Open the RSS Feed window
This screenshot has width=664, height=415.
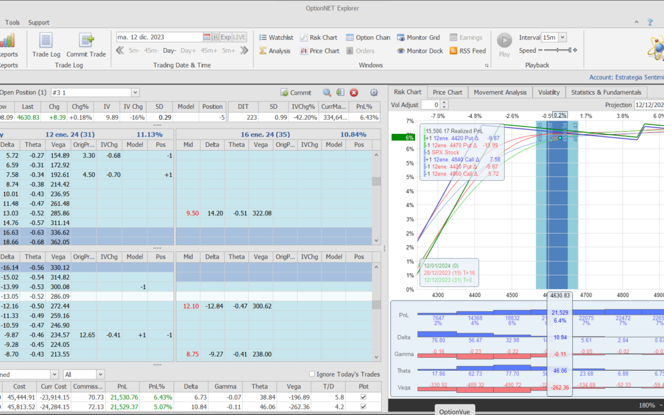[x=467, y=51]
